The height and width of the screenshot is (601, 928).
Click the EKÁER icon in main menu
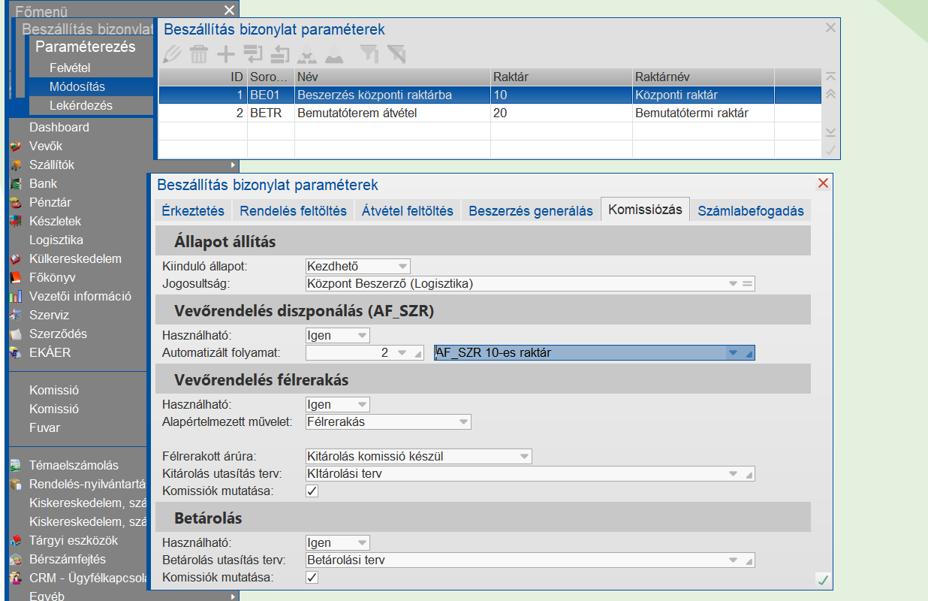15,353
